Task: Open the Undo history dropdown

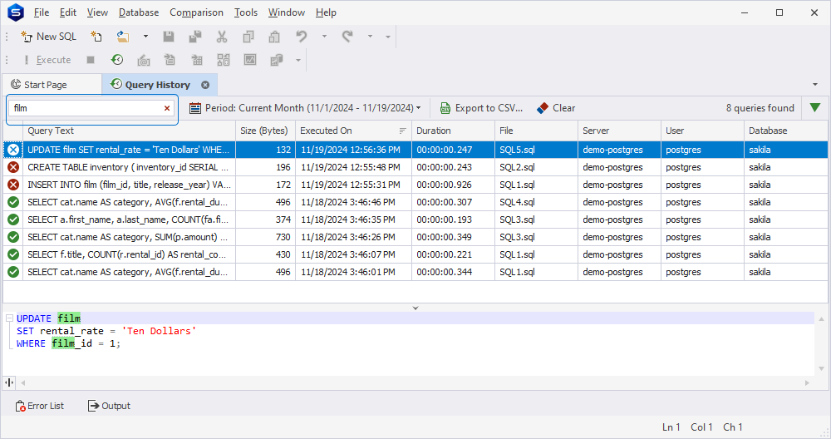Action: pos(324,37)
